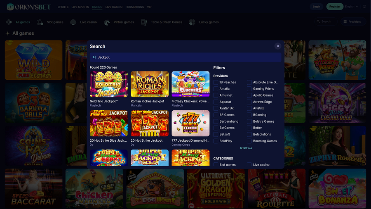Select the CASINO menu item

click(97, 7)
